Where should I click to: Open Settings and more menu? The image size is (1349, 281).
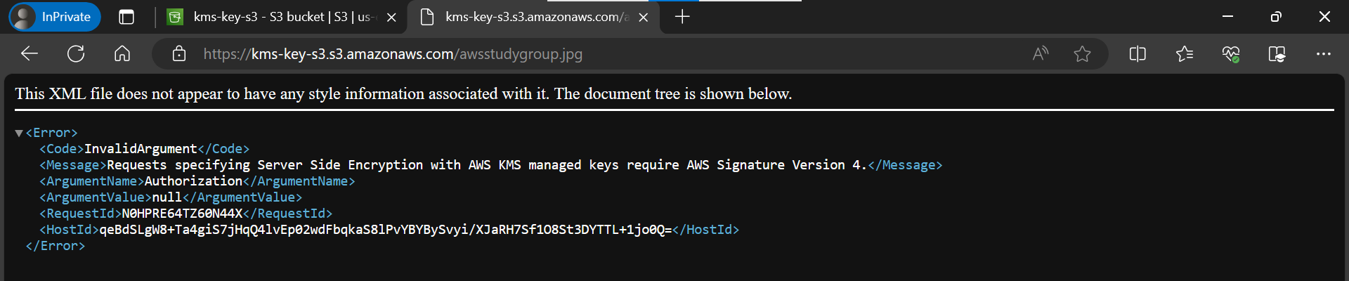tap(1324, 53)
